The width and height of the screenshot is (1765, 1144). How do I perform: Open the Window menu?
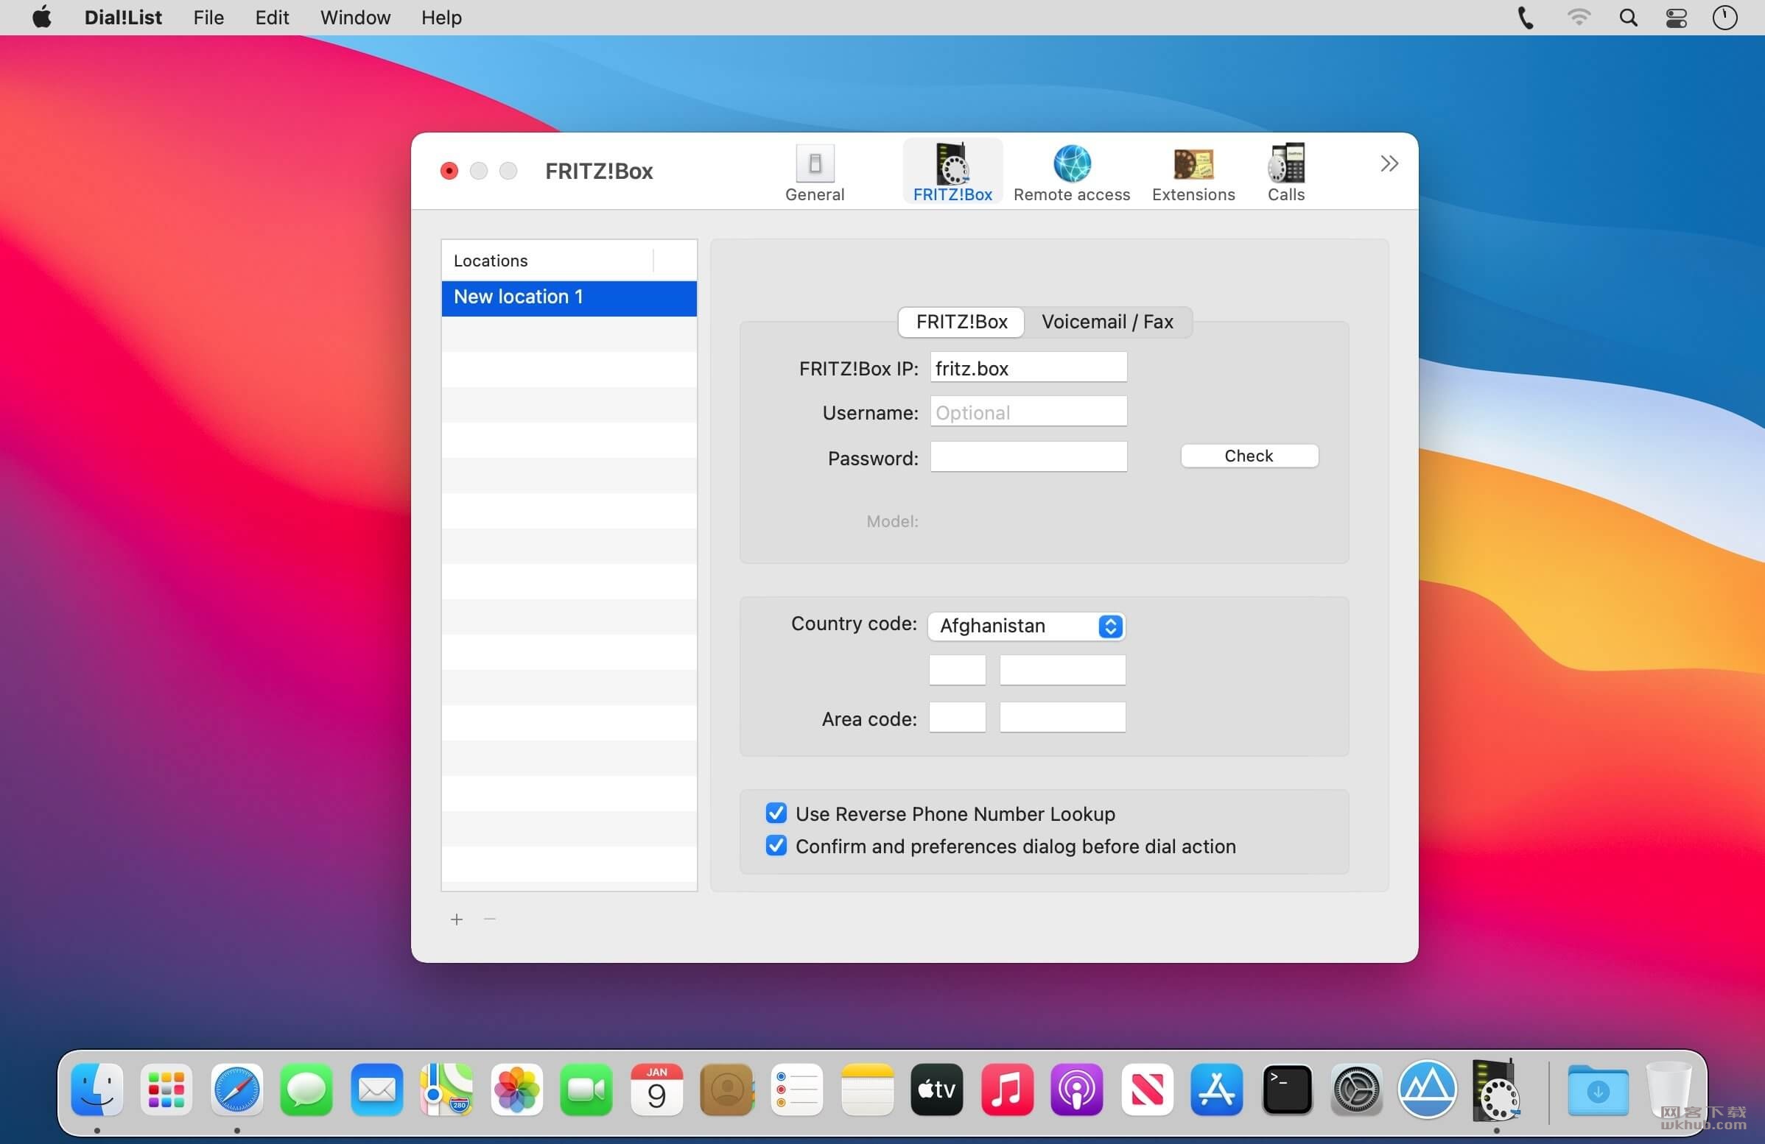pos(355,17)
